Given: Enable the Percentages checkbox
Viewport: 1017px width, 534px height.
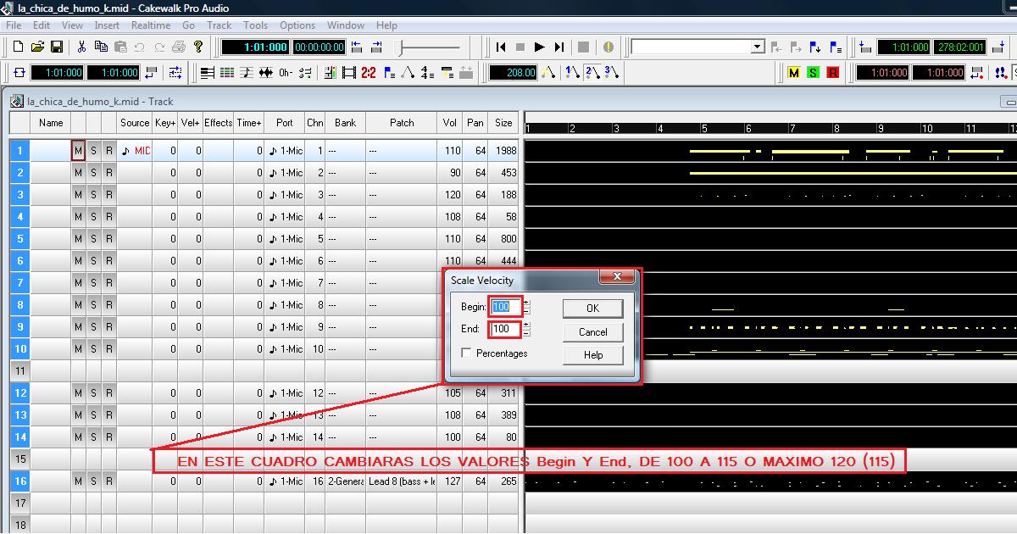Looking at the screenshot, I should tap(467, 353).
